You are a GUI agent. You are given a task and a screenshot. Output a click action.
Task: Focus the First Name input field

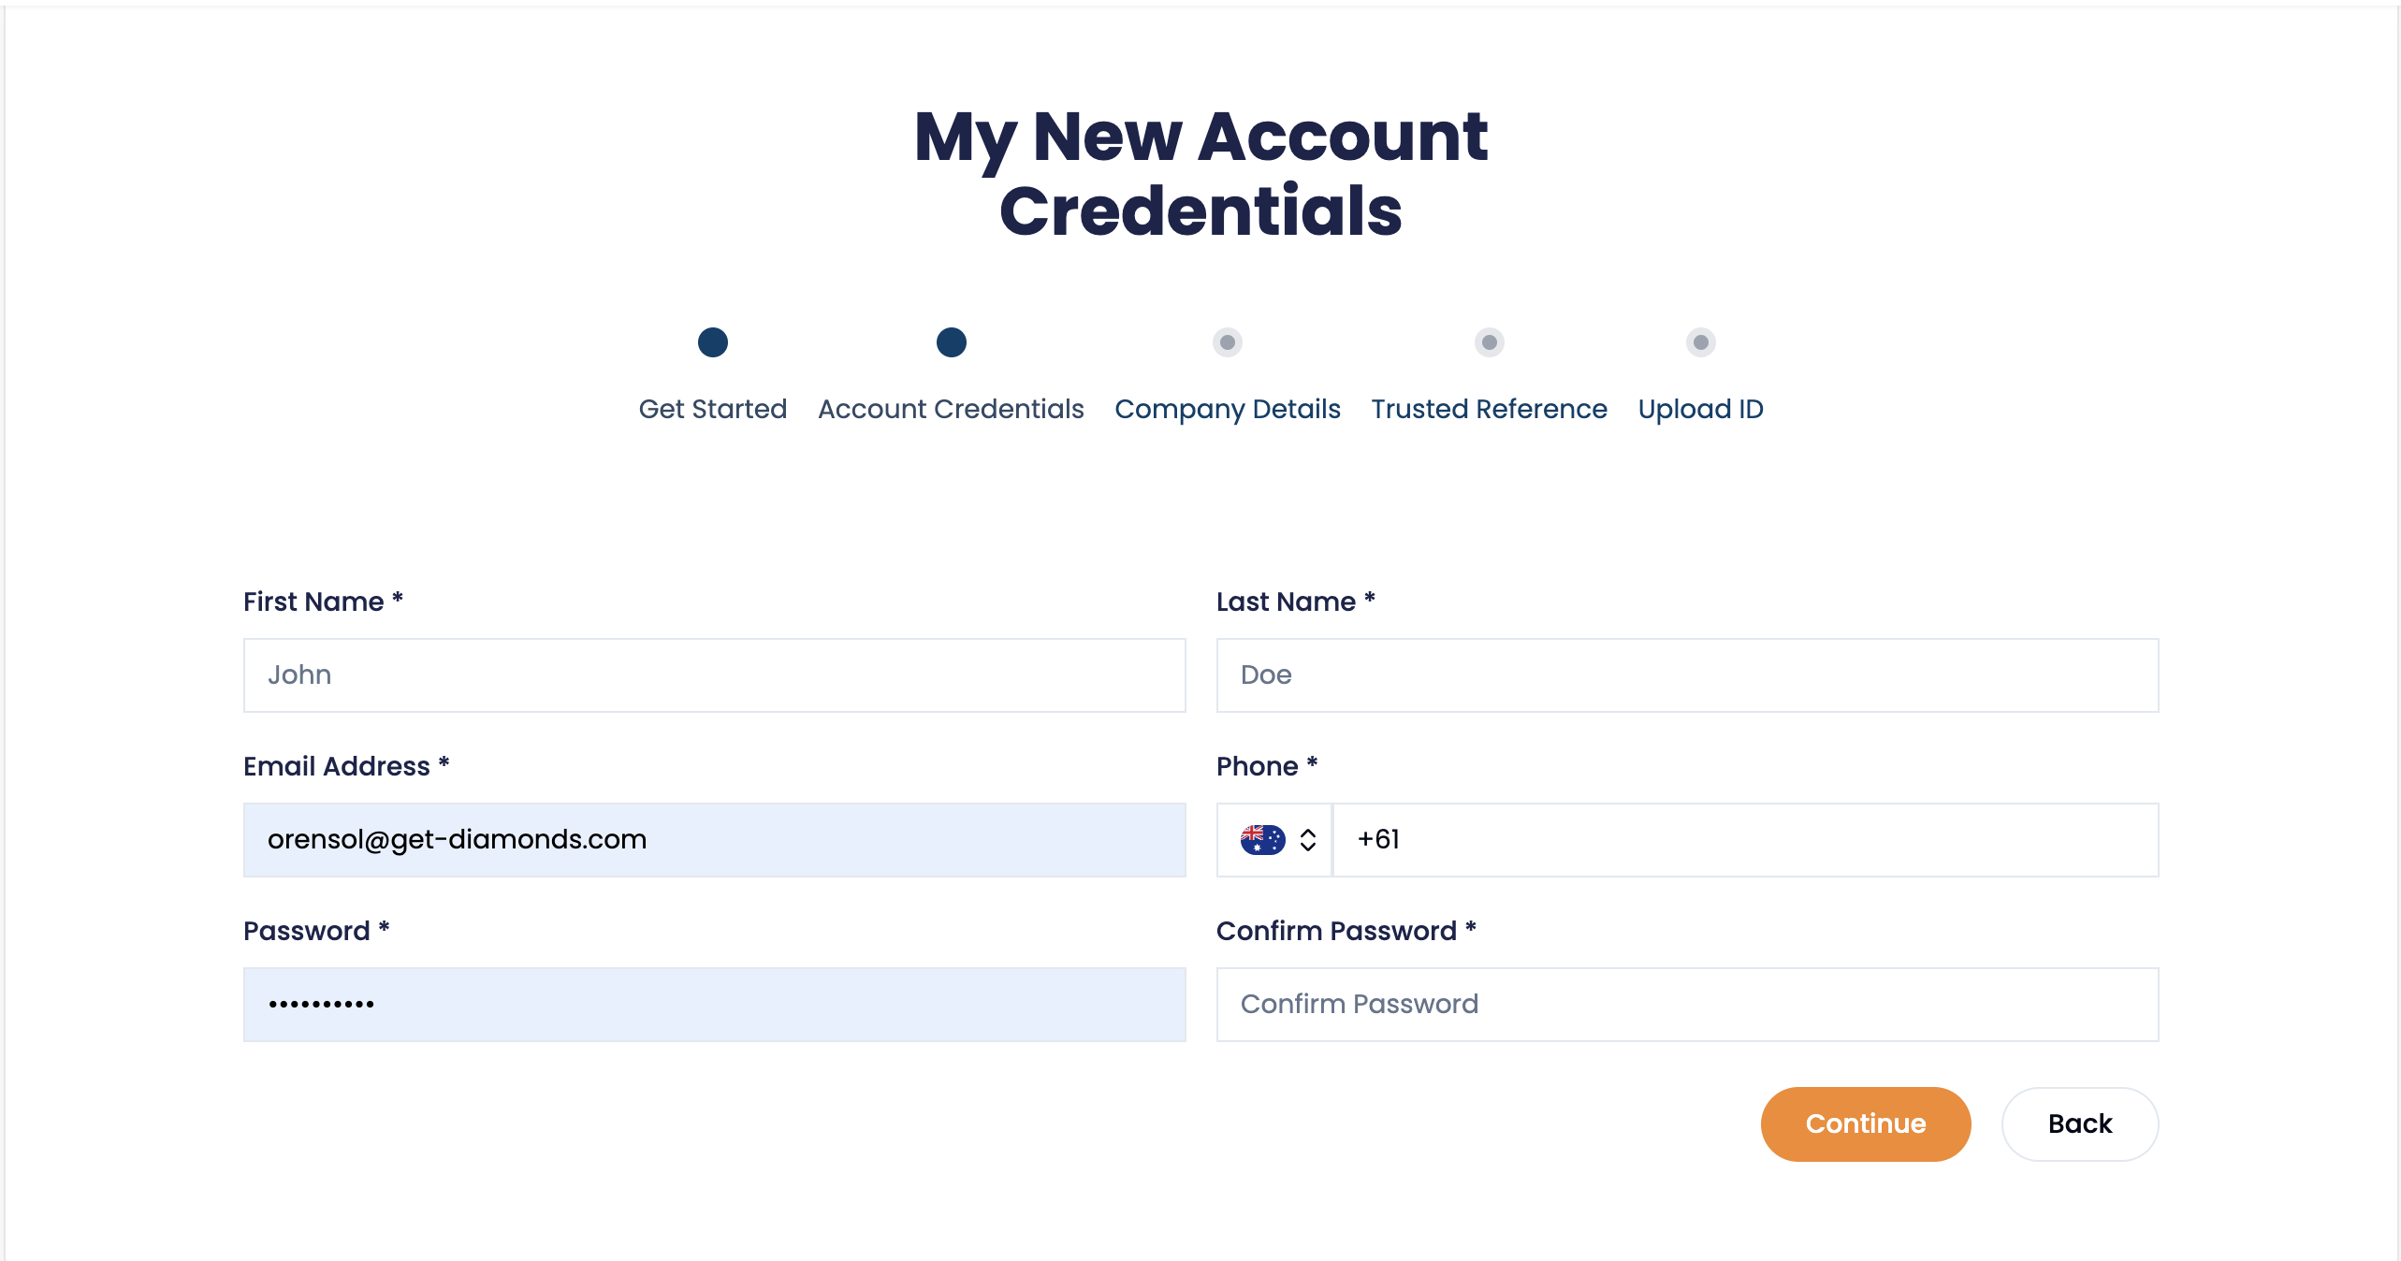click(x=715, y=675)
